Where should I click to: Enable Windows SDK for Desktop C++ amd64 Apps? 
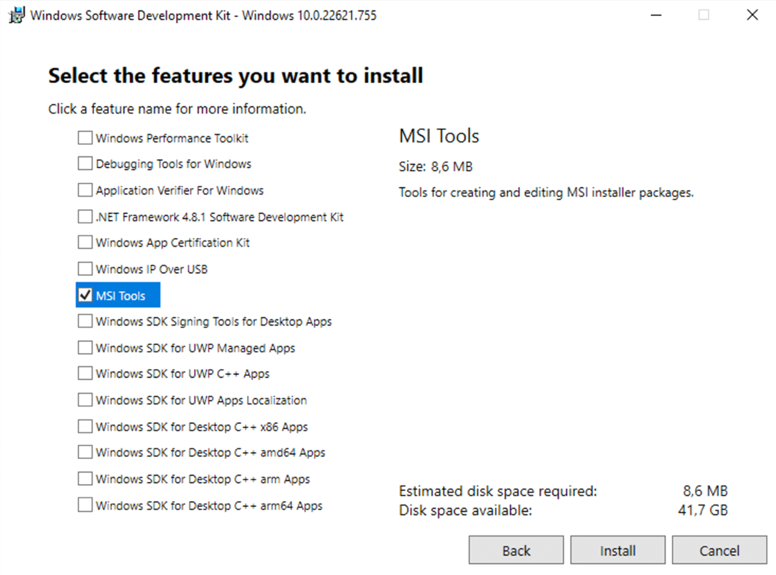85,452
